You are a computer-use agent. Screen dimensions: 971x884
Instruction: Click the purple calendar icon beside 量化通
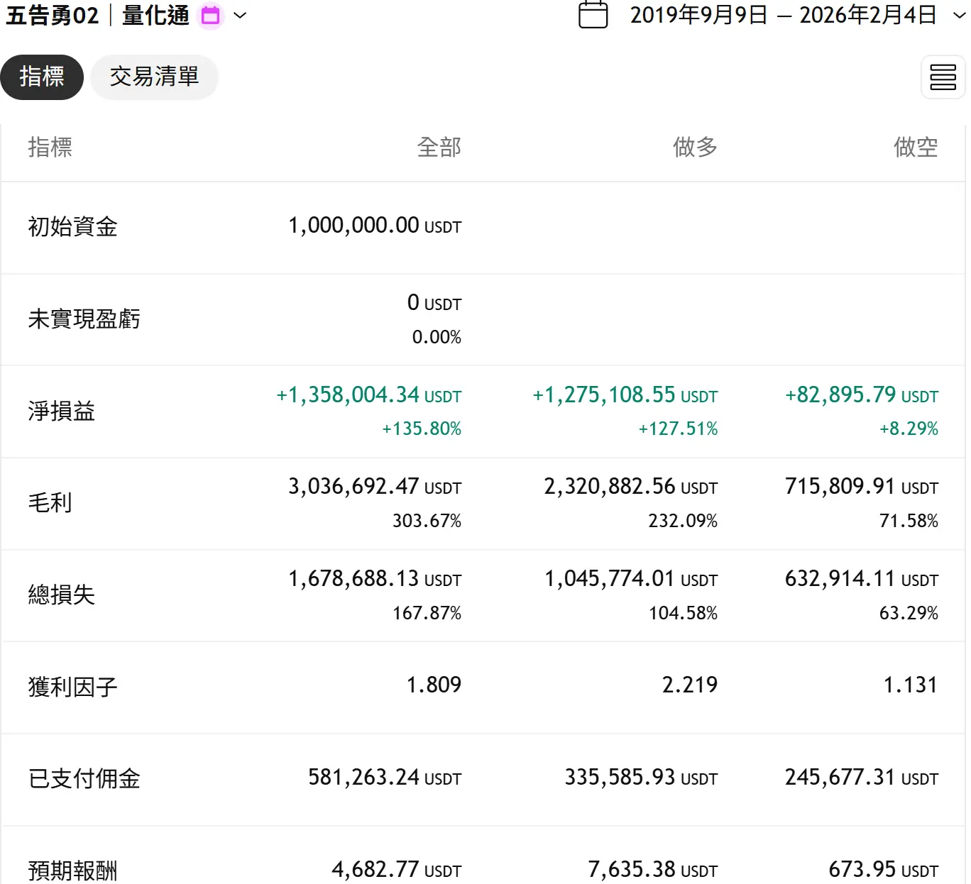211,16
